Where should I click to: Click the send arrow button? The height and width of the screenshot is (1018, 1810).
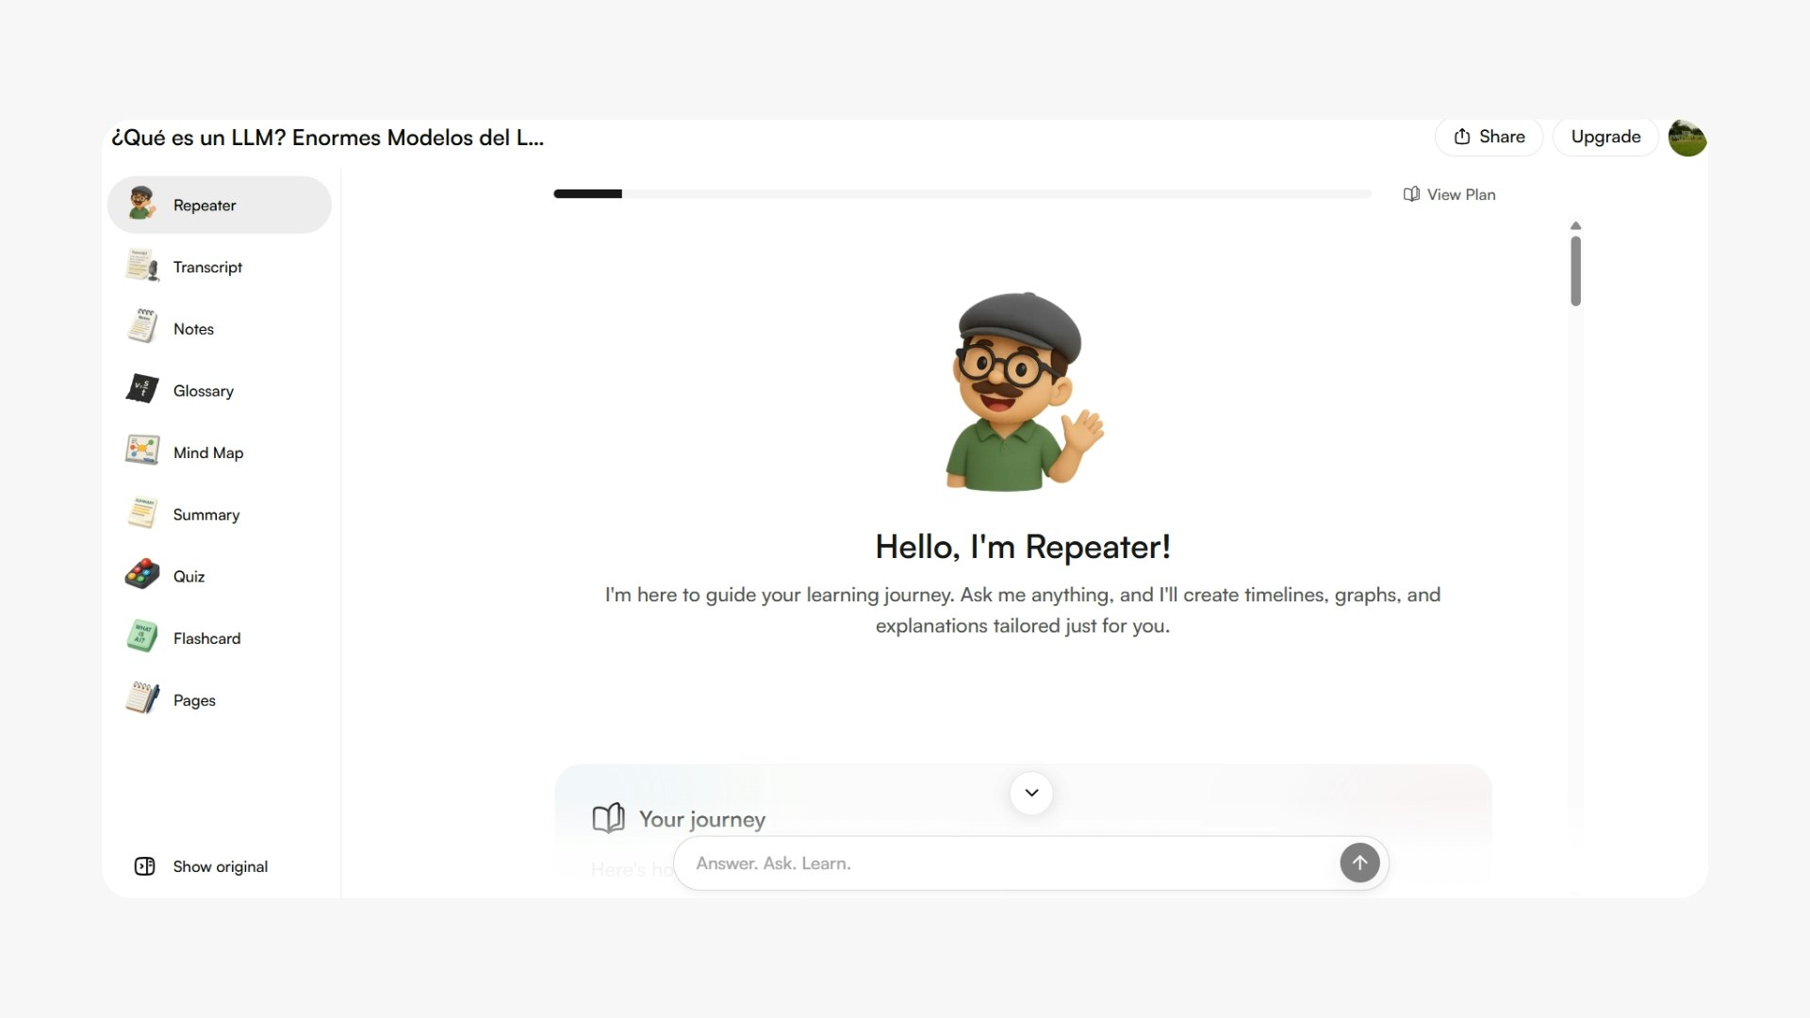(x=1359, y=862)
